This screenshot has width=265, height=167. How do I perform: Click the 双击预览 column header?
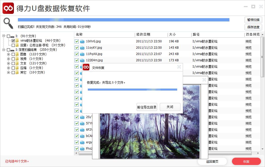(252, 35)
